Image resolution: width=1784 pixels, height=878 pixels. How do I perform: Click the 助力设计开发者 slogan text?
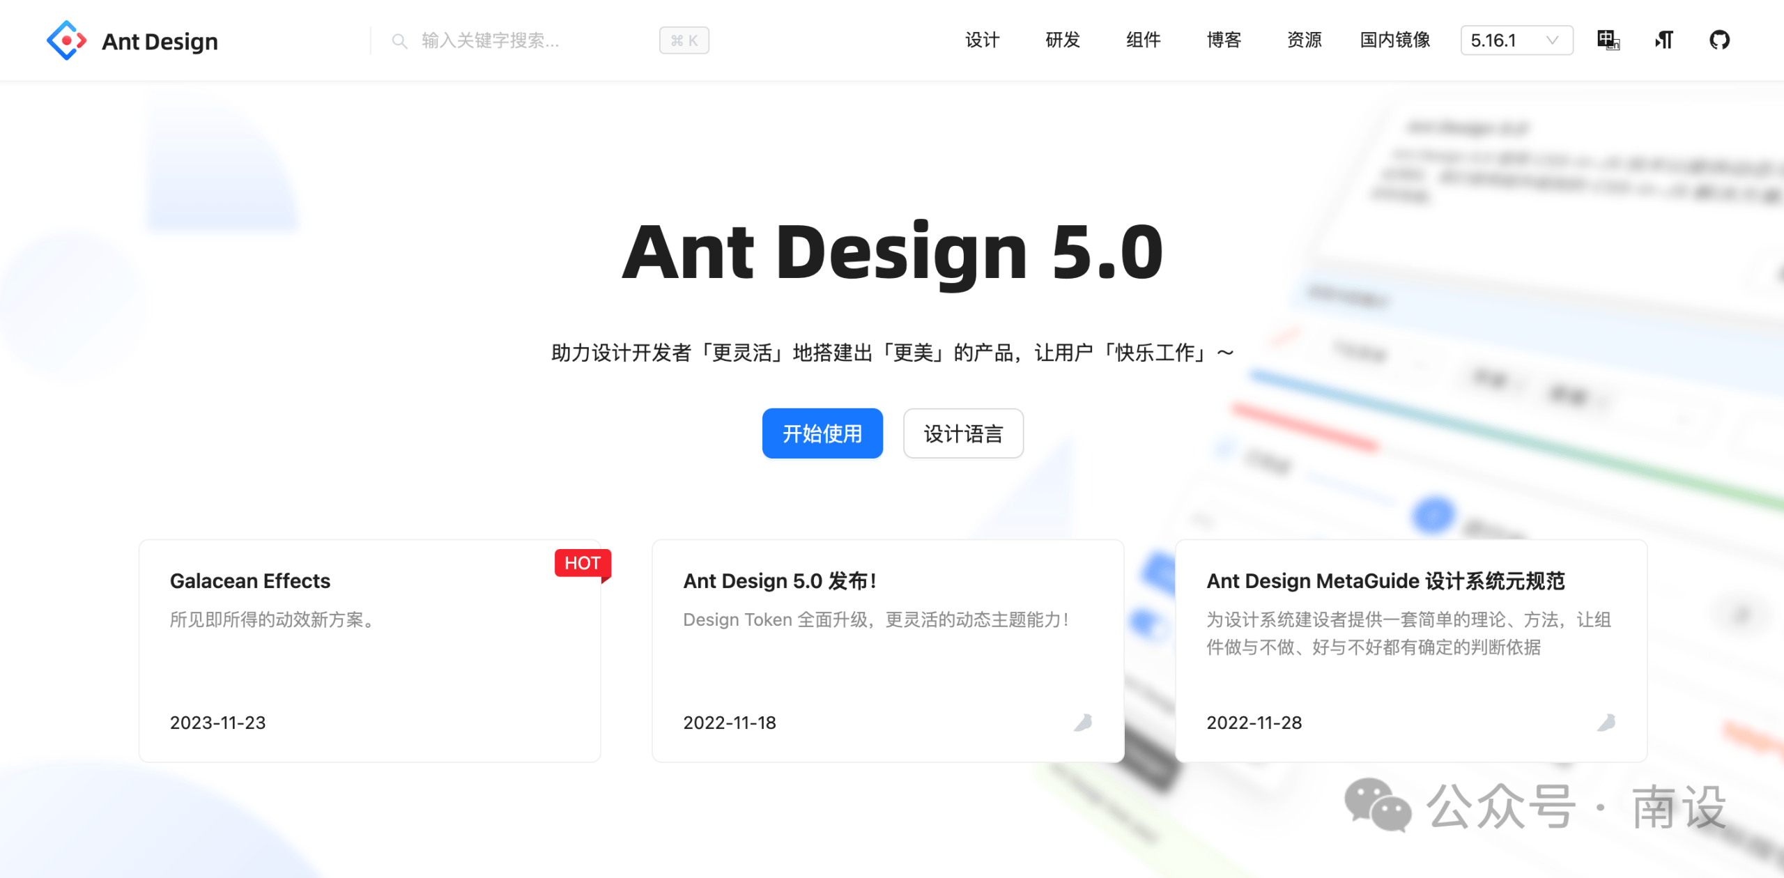pyautogui.click(x=892, y=353)
